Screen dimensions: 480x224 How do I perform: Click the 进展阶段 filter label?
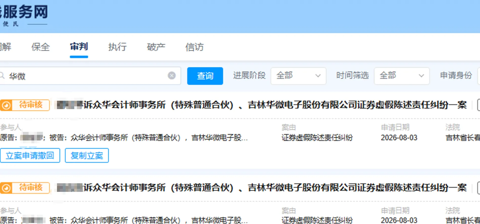[x=249, y=75]
